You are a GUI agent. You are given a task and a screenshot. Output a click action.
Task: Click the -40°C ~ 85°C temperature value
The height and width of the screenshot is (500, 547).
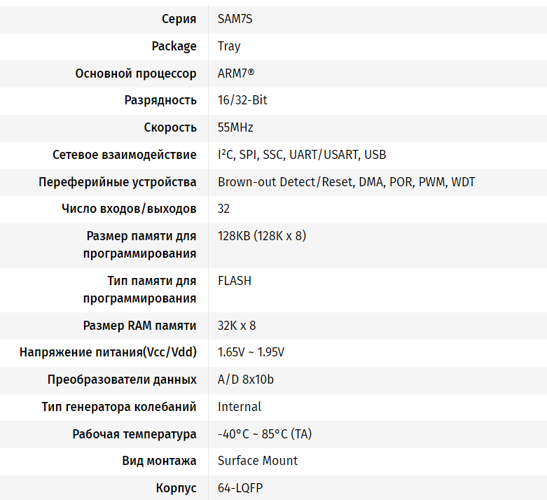pyautogui.click(x=265, y=434)
